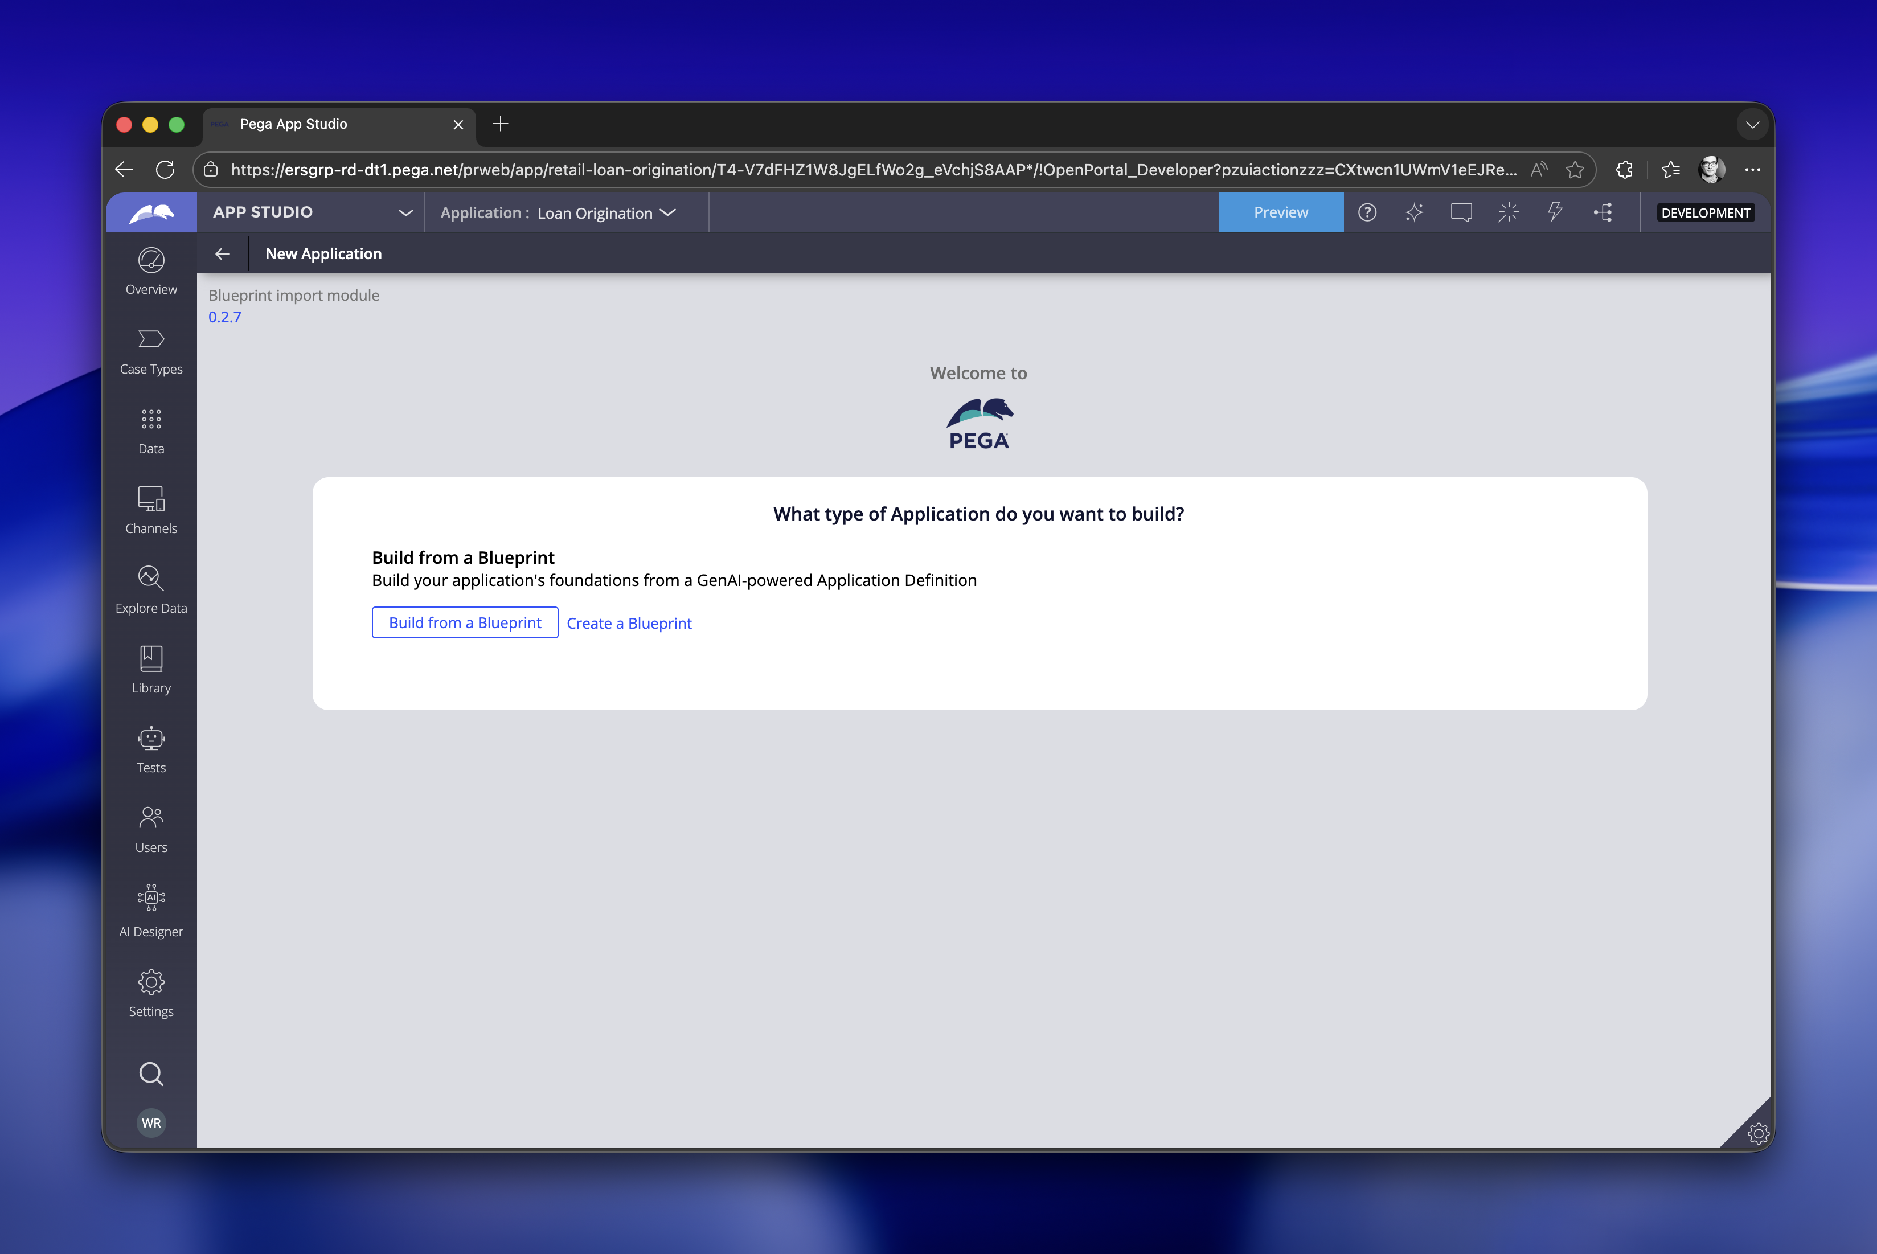Screen dimensions: 1877x1254
Task: Open the Overview sidebar section
Action: point(151,271)
